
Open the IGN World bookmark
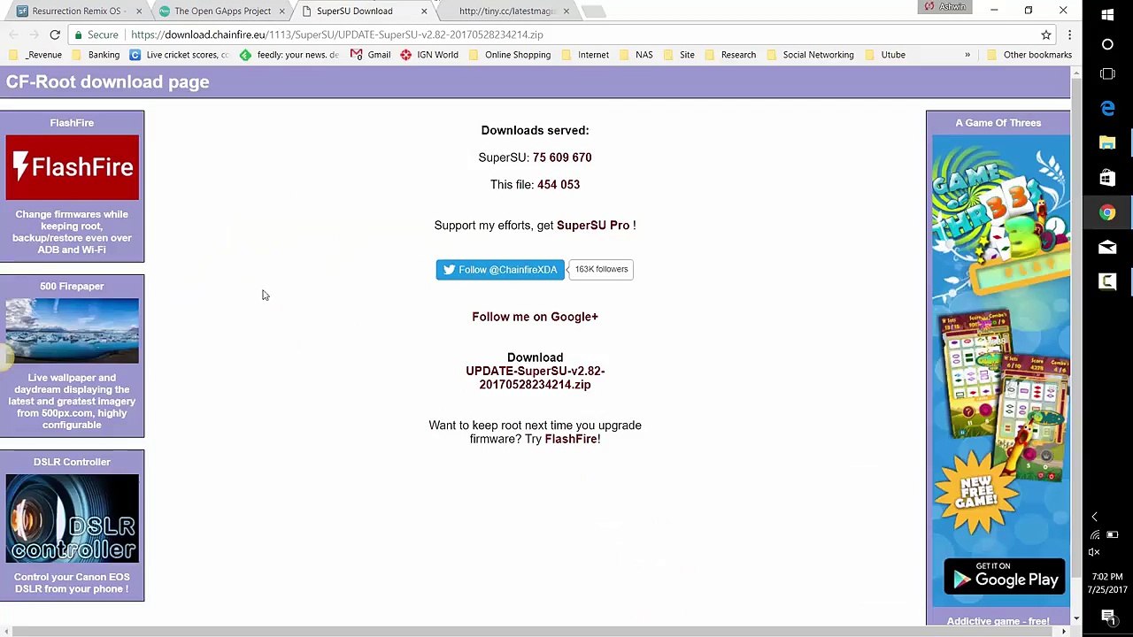pos(429,55)
